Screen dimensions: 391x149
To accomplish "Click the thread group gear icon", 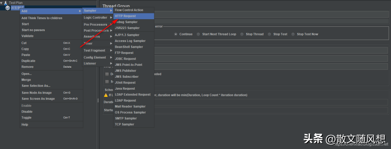I will (x=8, y=8).
